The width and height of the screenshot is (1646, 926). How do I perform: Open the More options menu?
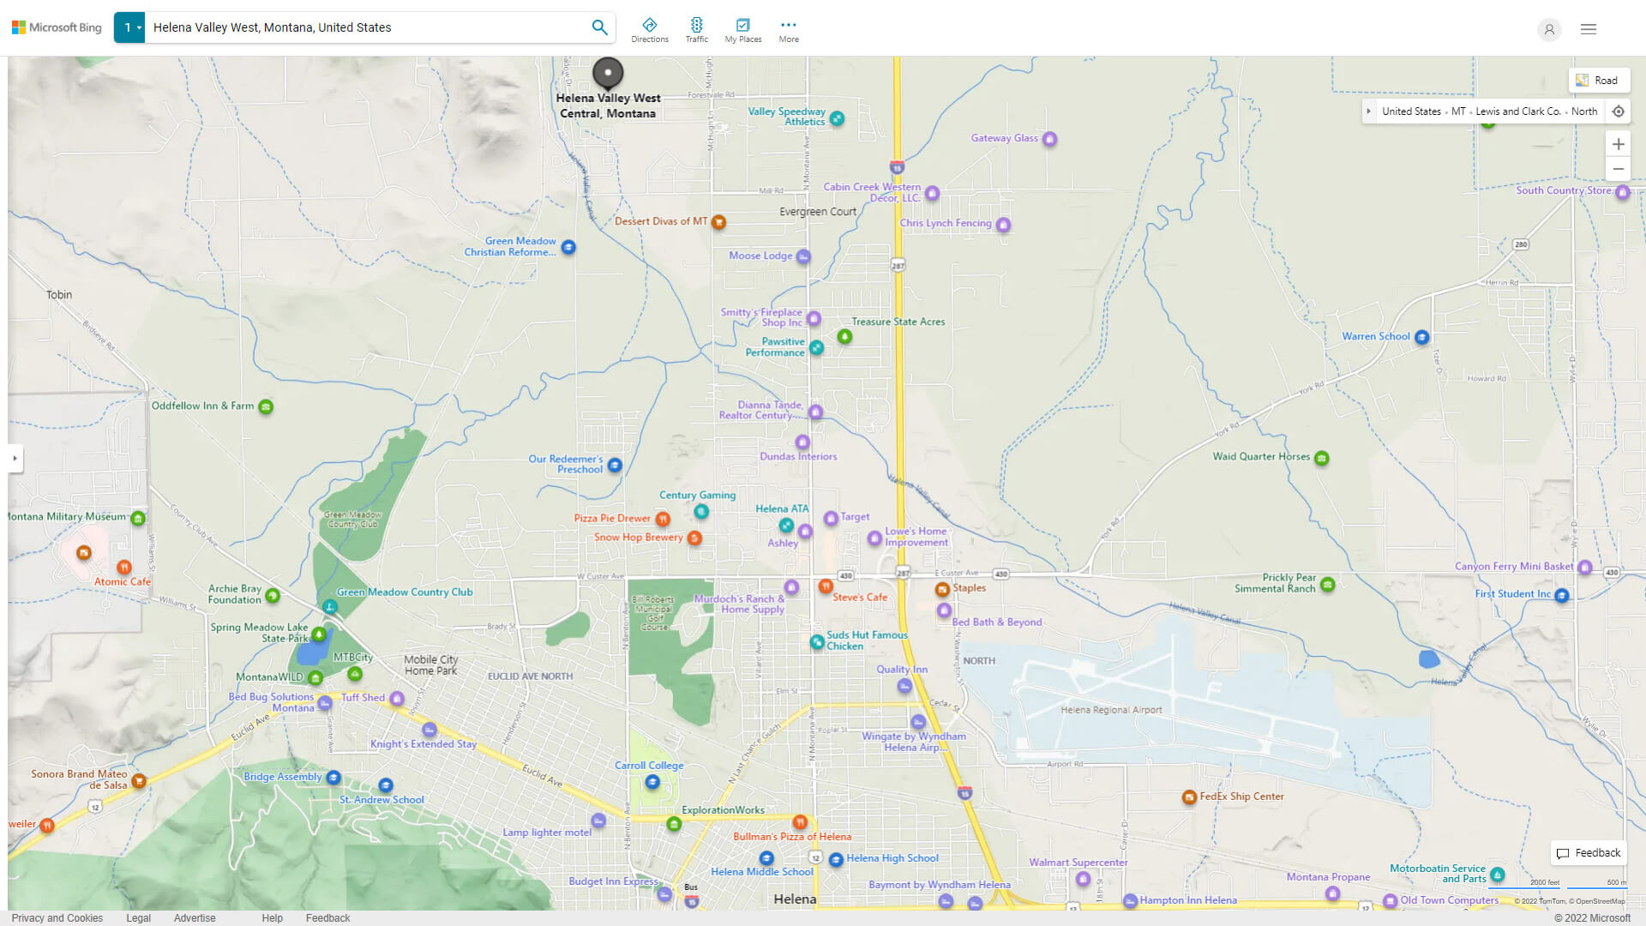point(788,30)
